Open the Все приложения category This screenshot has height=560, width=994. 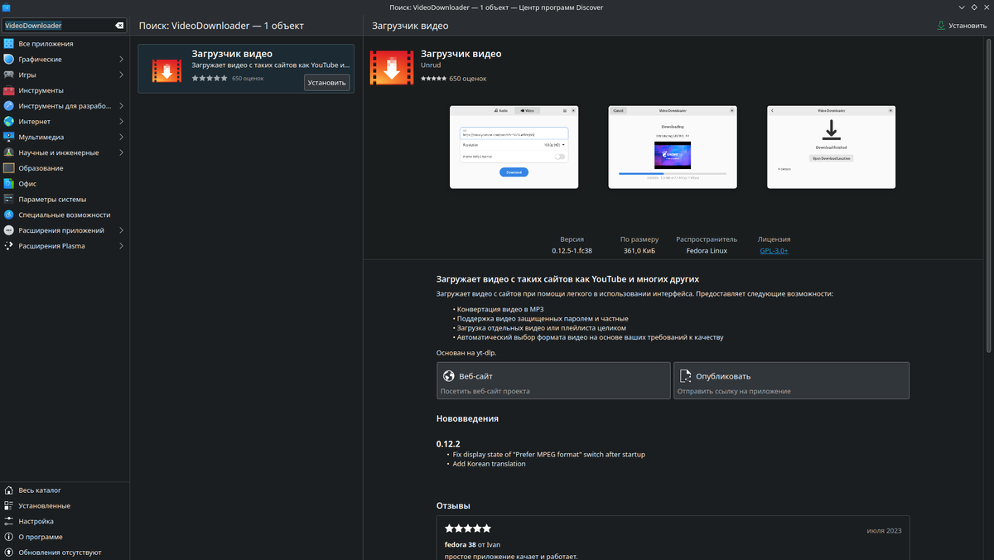65,44
